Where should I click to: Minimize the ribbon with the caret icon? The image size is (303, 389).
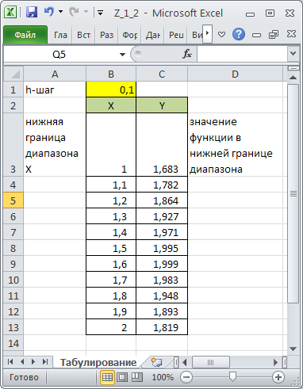tap(221, 34)
